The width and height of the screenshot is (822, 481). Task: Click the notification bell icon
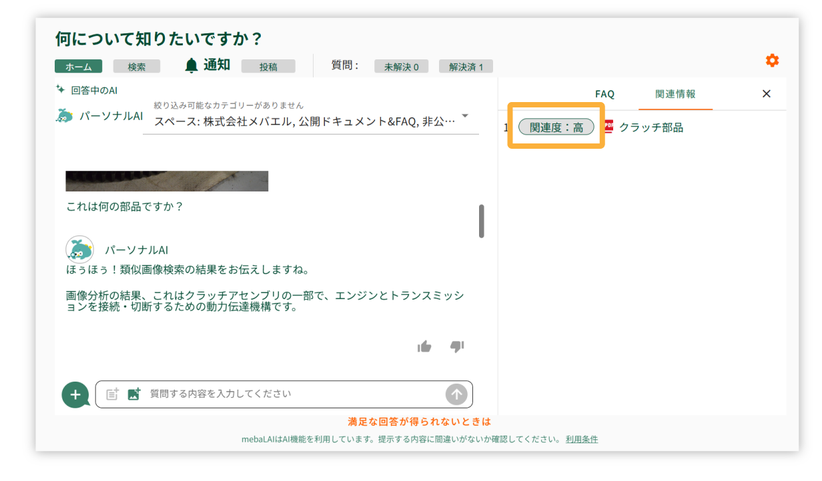(191, 65)
